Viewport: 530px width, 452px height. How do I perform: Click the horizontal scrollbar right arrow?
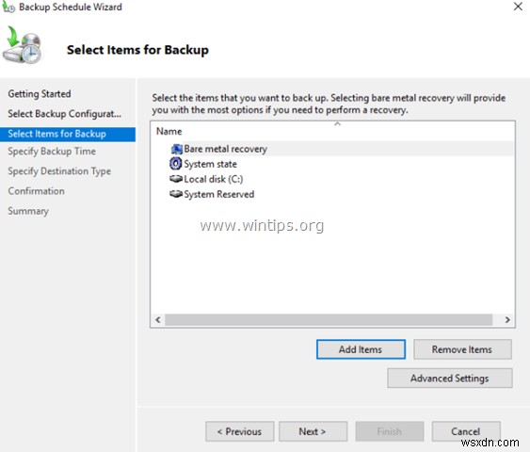pos(507,319)
